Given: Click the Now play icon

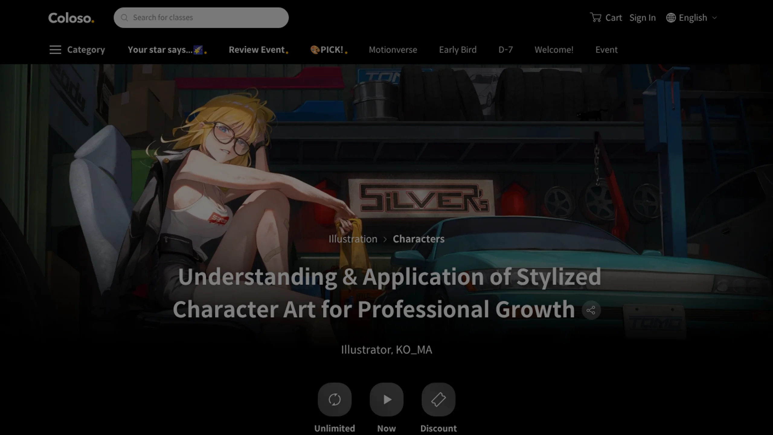Looking at the screenshot, I should (386, 399).
